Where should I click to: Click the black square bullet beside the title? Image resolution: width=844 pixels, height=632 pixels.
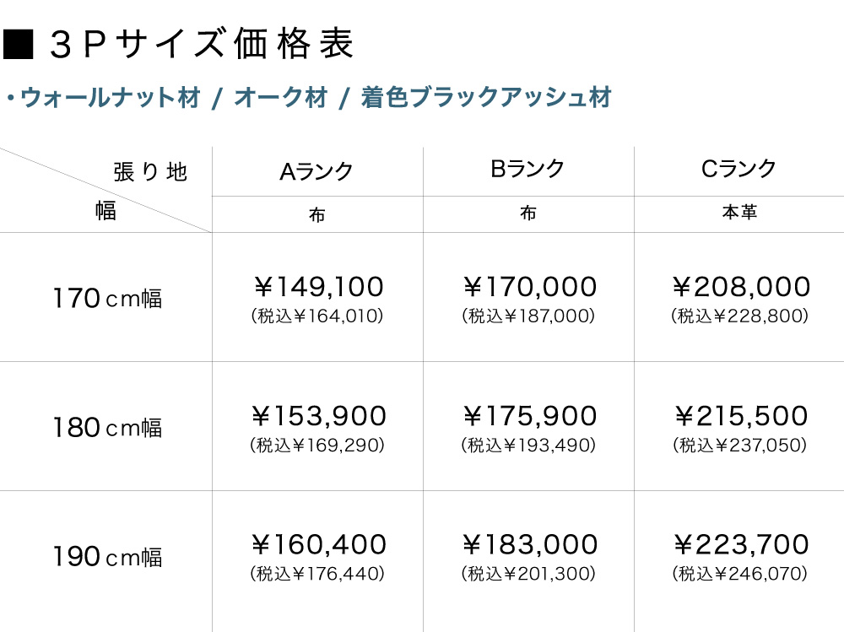tap(19, 45)
